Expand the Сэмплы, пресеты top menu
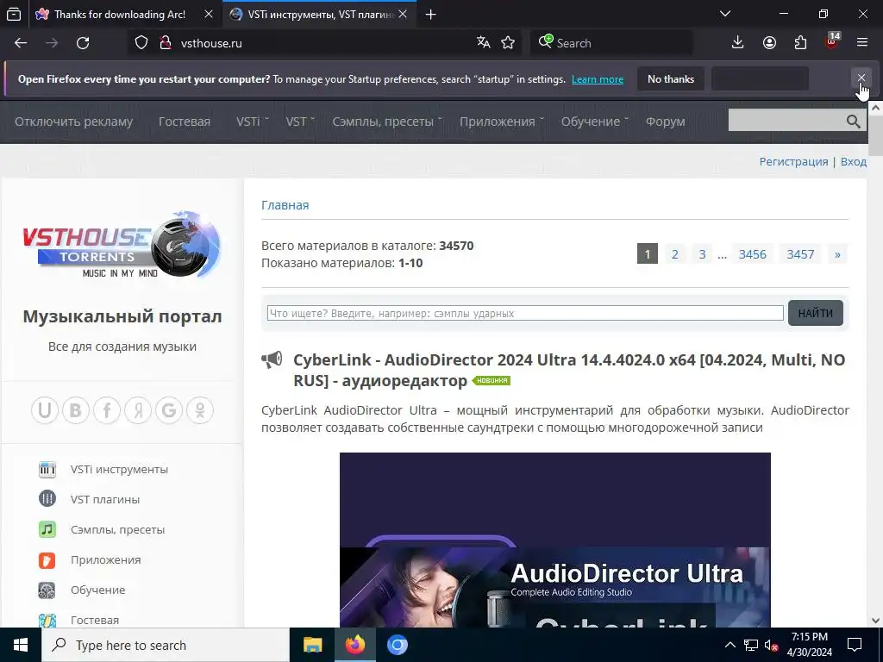The image size is (883, 662). 387,122
